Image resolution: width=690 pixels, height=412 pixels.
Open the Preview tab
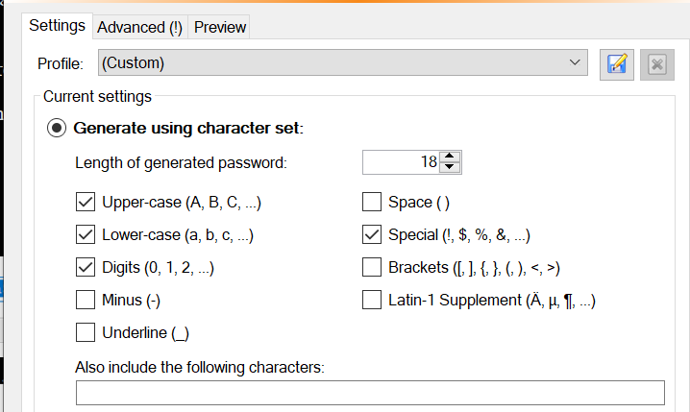click(219, 27)
